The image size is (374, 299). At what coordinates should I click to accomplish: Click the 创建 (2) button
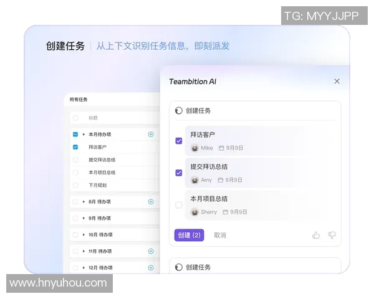[189, 235]
